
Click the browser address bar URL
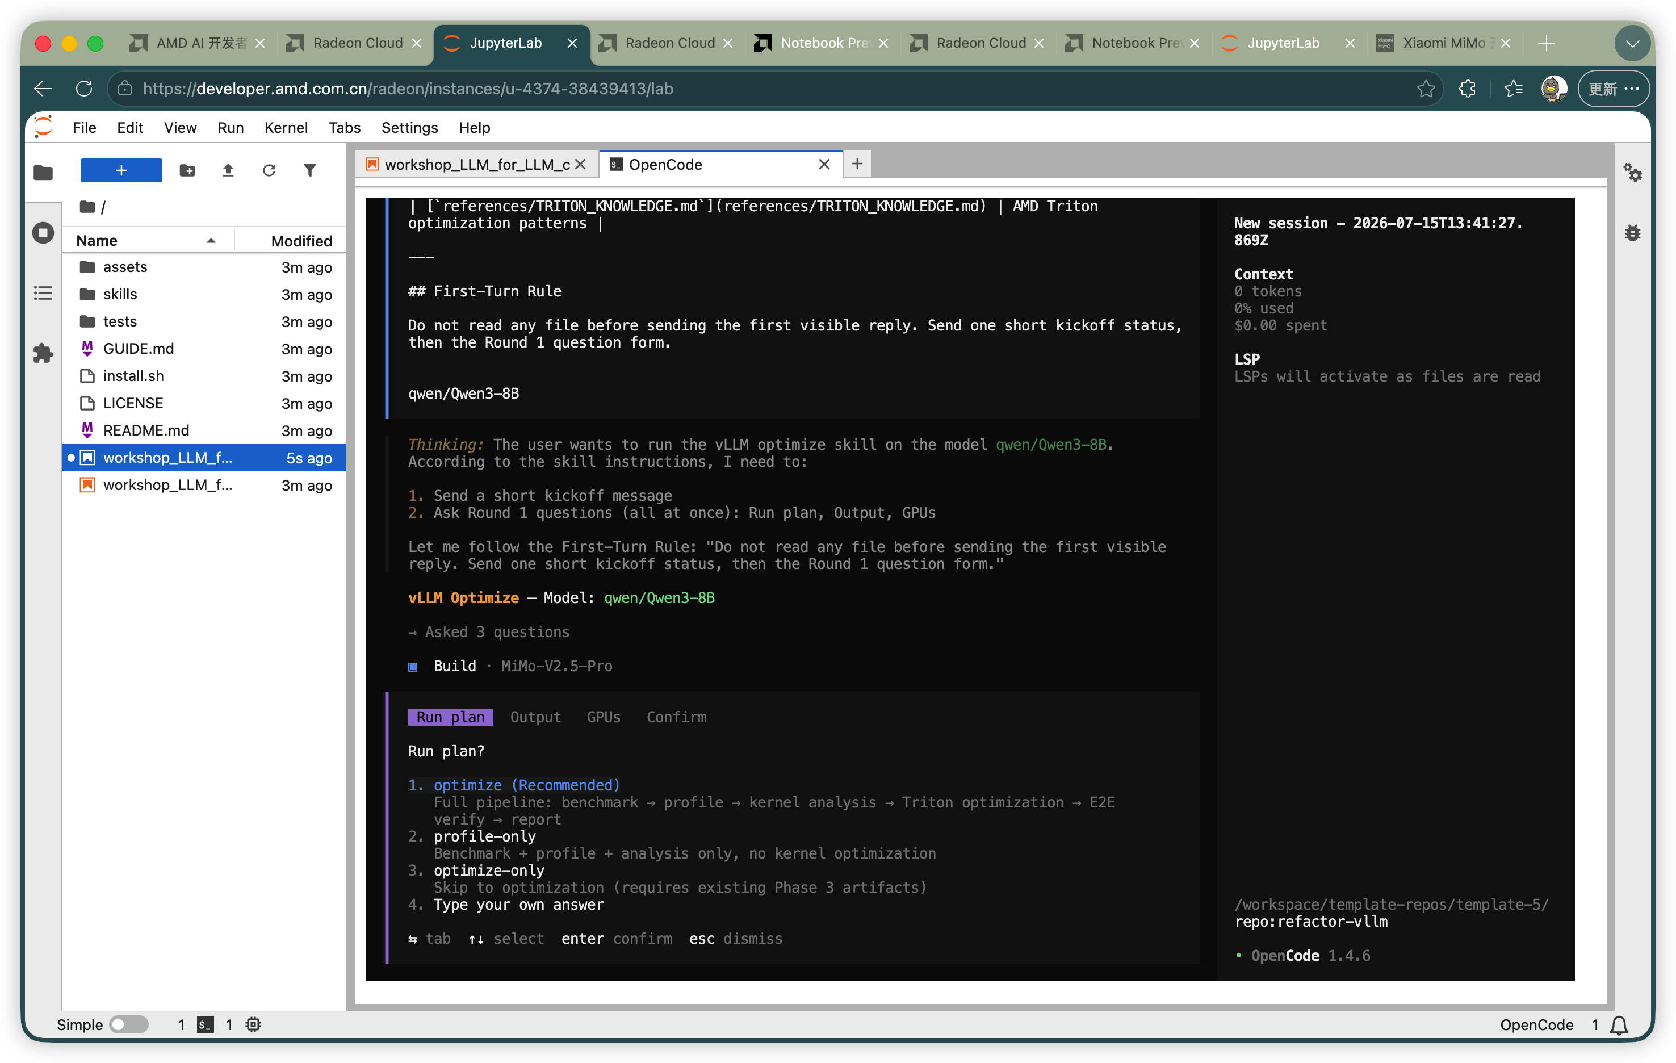(x=408, y=89)
